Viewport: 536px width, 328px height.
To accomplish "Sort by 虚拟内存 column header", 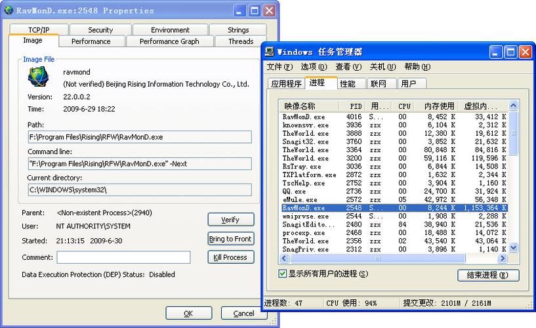I will pos(482,106).
